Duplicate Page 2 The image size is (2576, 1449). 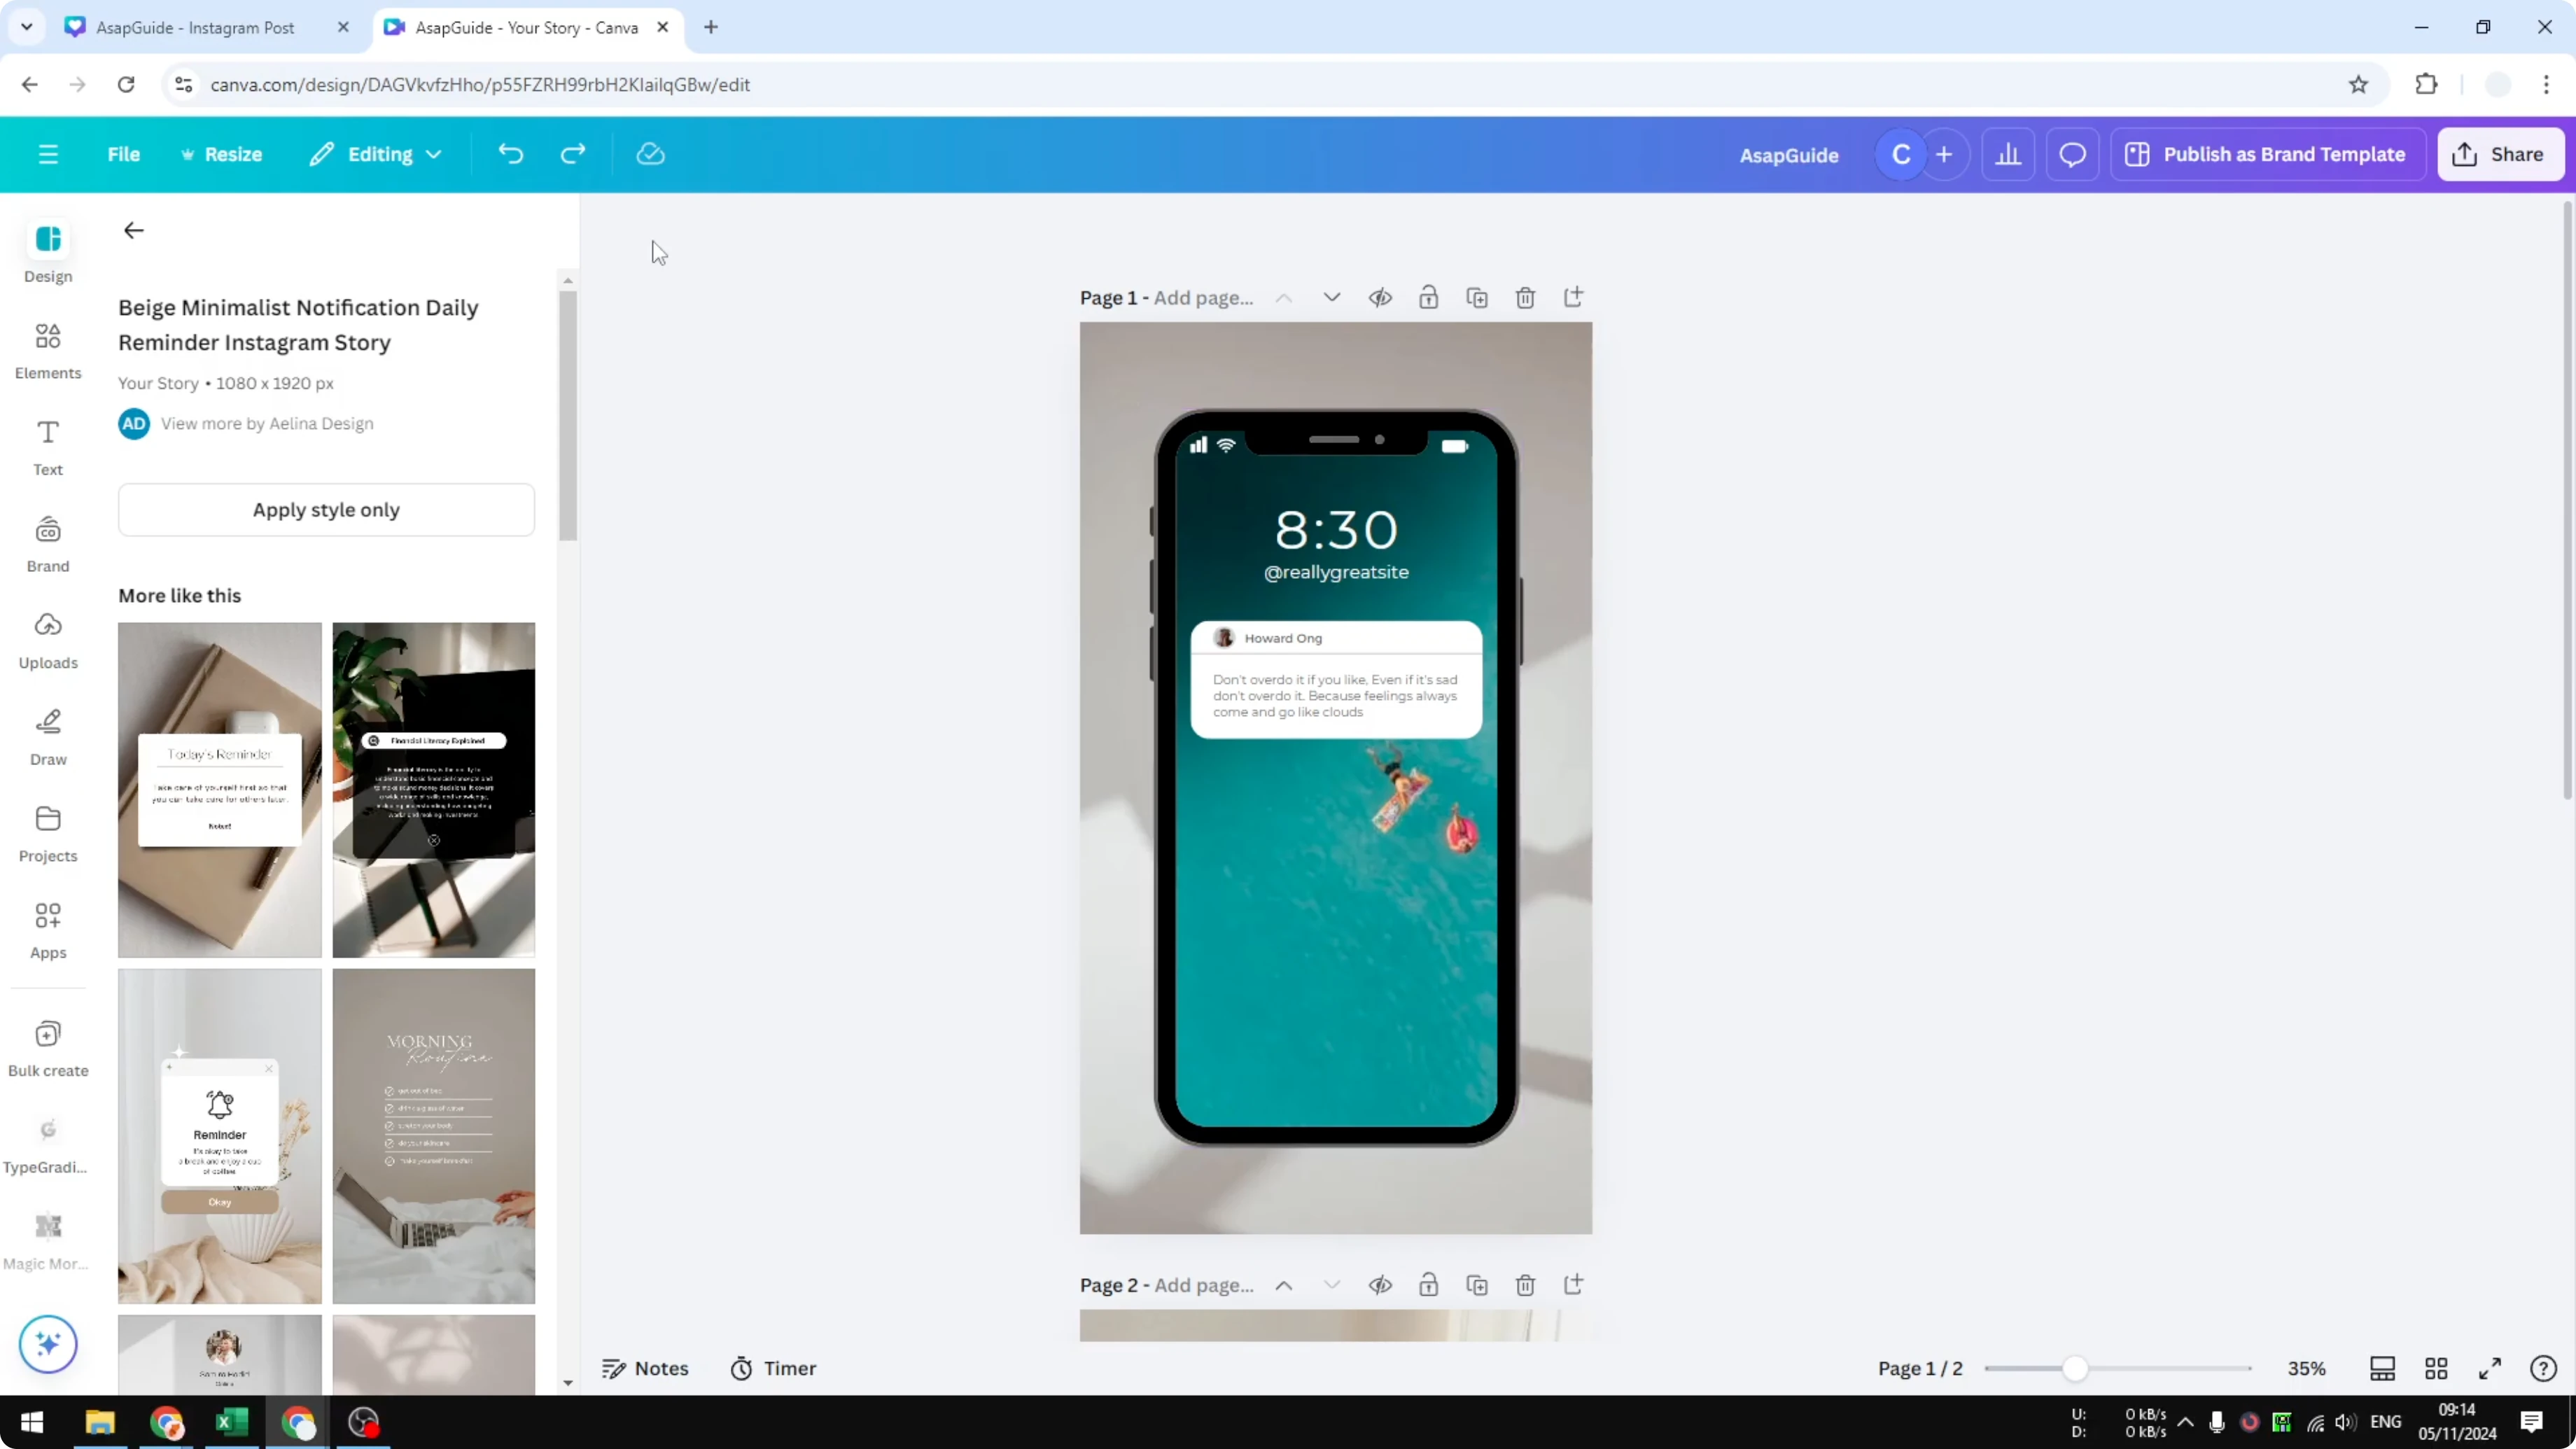click(1477, 1285)
